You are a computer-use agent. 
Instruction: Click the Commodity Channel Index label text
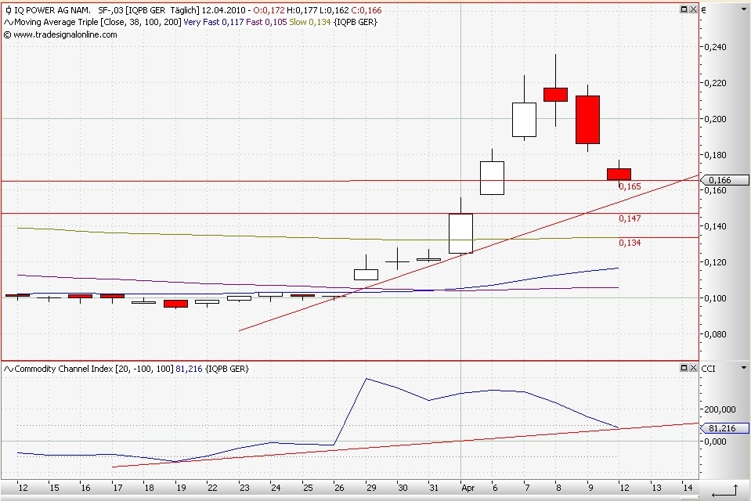[x=63, y=369]
